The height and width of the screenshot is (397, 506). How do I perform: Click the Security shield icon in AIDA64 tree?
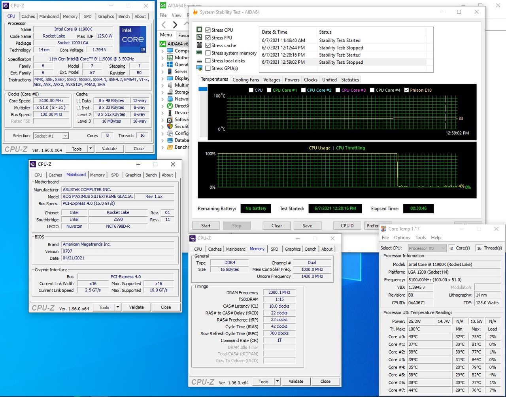[x=170, y=126]
